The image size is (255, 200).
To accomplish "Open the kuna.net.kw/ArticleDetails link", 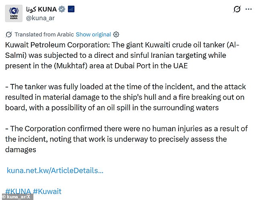I will [x=55, y=170].
